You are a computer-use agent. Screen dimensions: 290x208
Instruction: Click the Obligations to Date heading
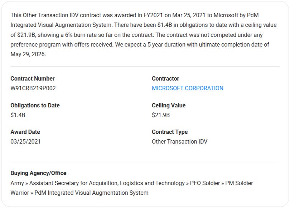(35, 105)
